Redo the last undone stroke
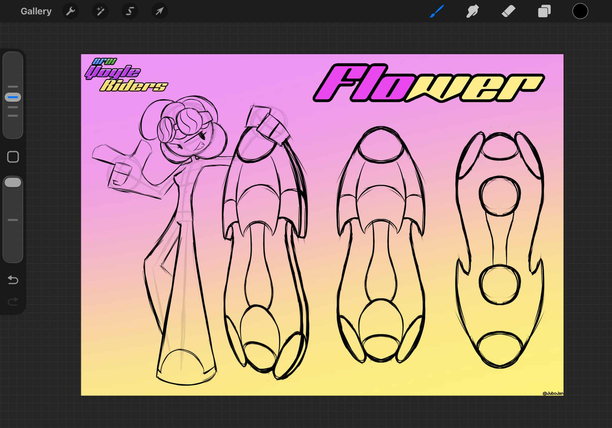Screen dimensions: 612x428 pyautogui.click(x=13, y=301)
